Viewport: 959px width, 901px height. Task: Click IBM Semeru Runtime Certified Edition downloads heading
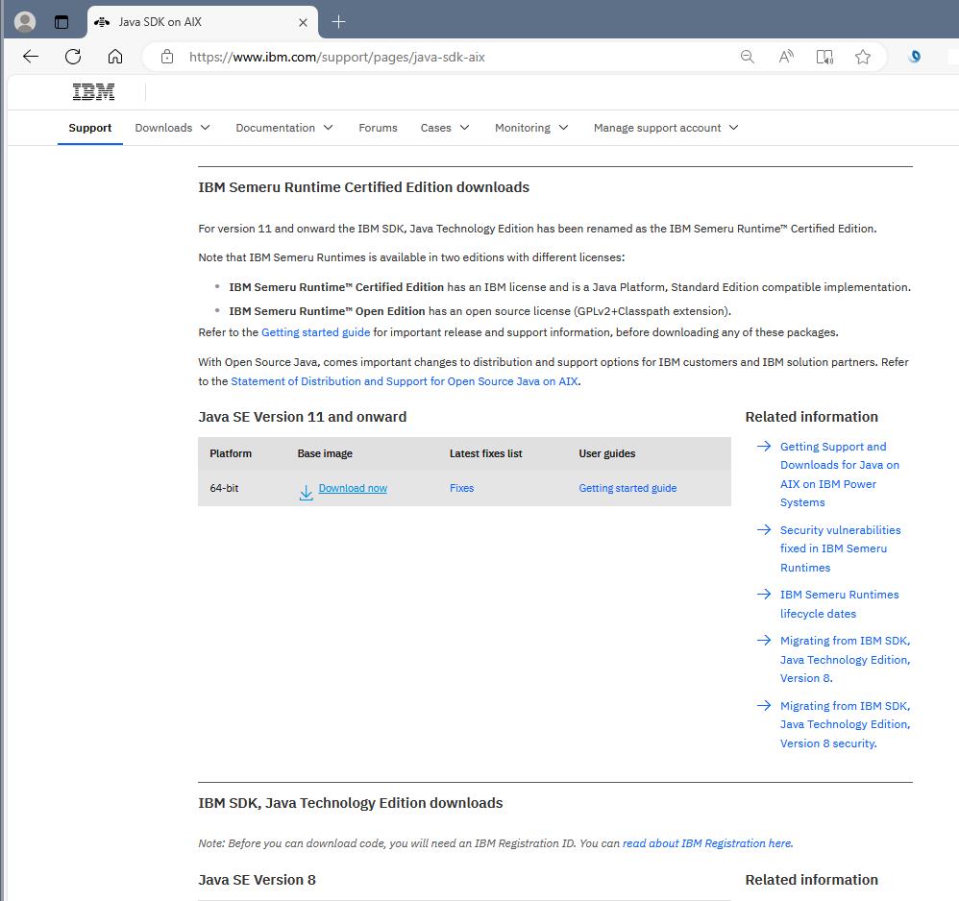(364, 187)
